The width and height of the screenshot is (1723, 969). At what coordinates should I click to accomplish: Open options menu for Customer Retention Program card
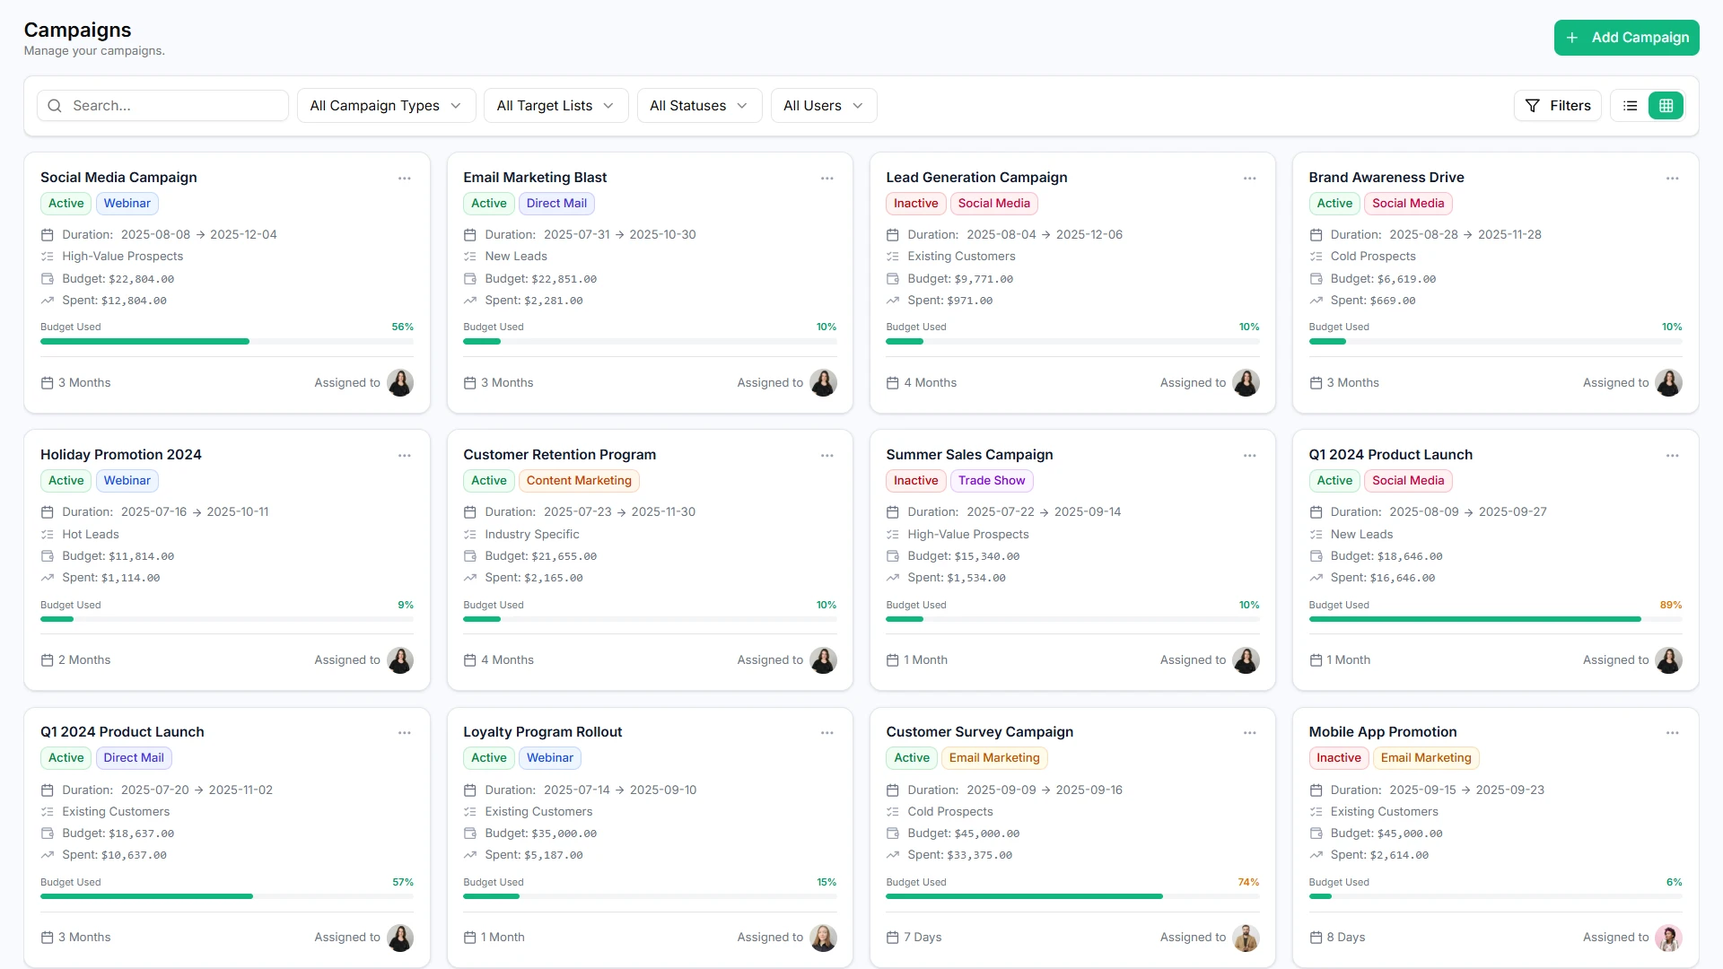(827, 456)
